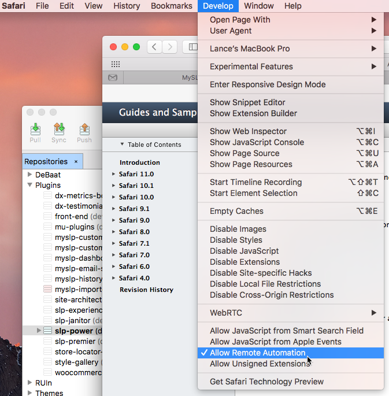Collapse the Plugins tree group

click(x=30, y=185)
